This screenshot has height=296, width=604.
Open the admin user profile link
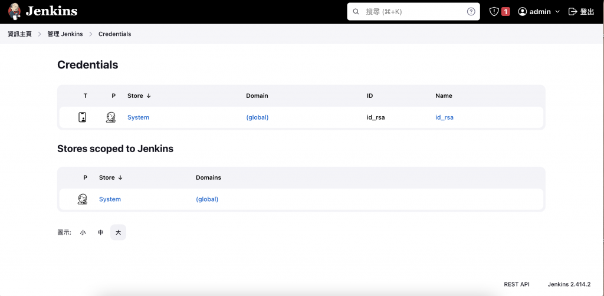[540, 12]
